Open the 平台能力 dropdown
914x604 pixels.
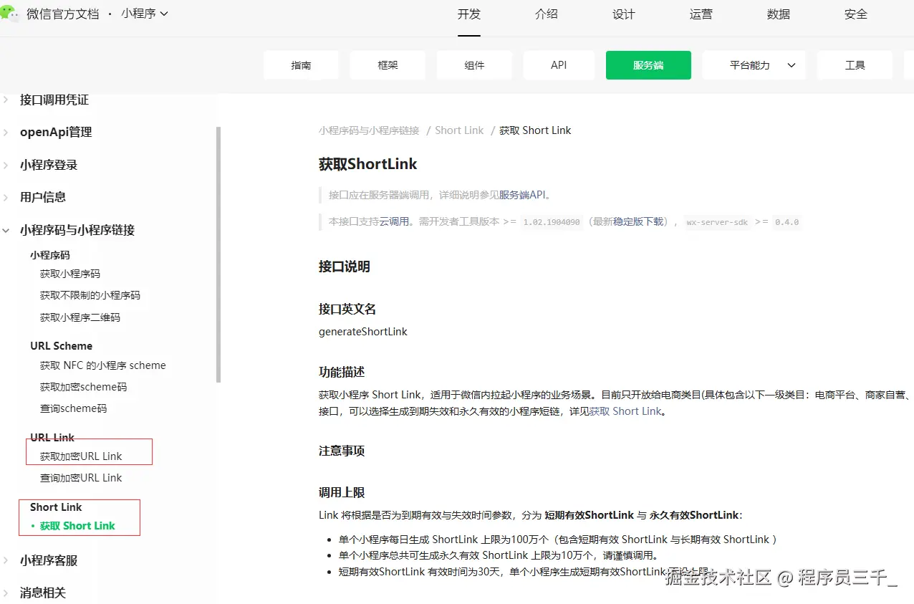point(754,65)
